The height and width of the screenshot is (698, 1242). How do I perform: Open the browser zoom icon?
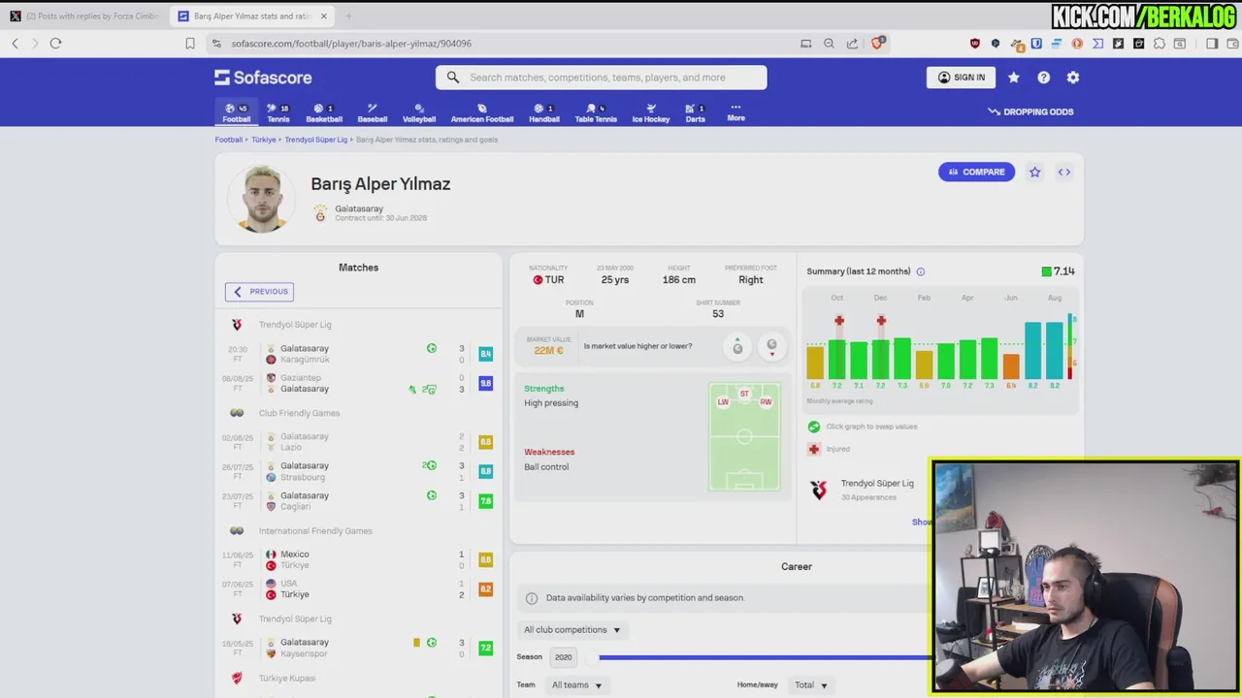829,43
